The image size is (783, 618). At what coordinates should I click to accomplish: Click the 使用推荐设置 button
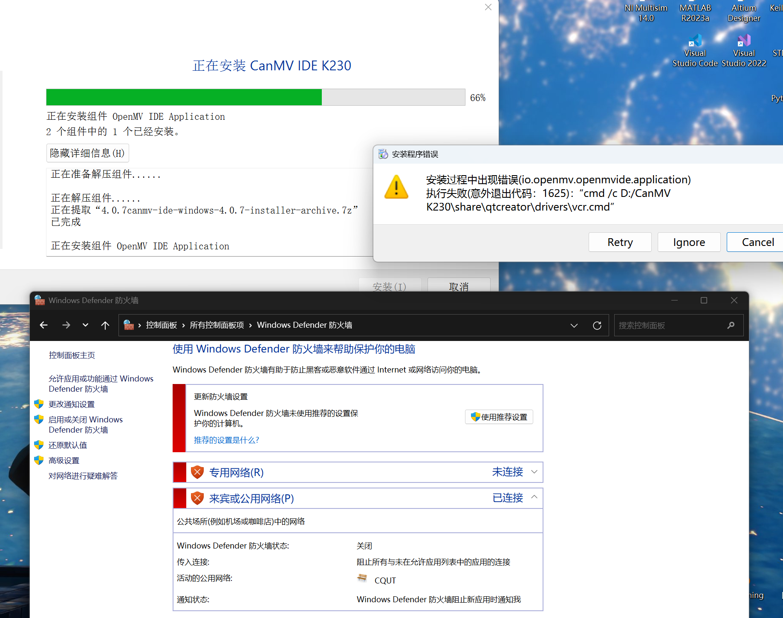click(499, 417)
